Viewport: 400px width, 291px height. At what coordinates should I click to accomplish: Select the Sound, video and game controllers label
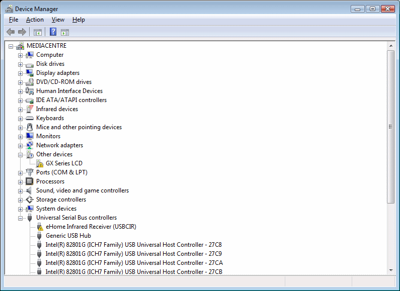point(83,190)
